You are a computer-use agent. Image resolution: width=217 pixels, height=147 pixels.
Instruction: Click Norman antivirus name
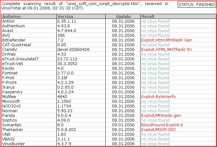10,111
